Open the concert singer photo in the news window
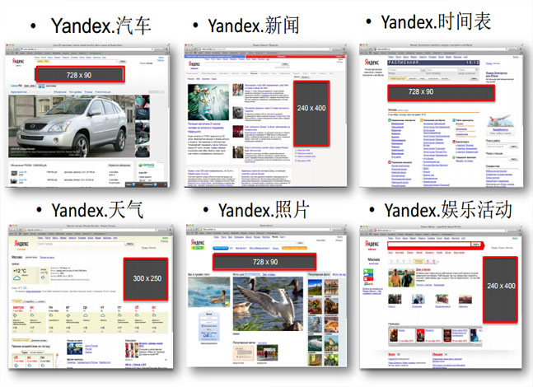 [208, 102]
